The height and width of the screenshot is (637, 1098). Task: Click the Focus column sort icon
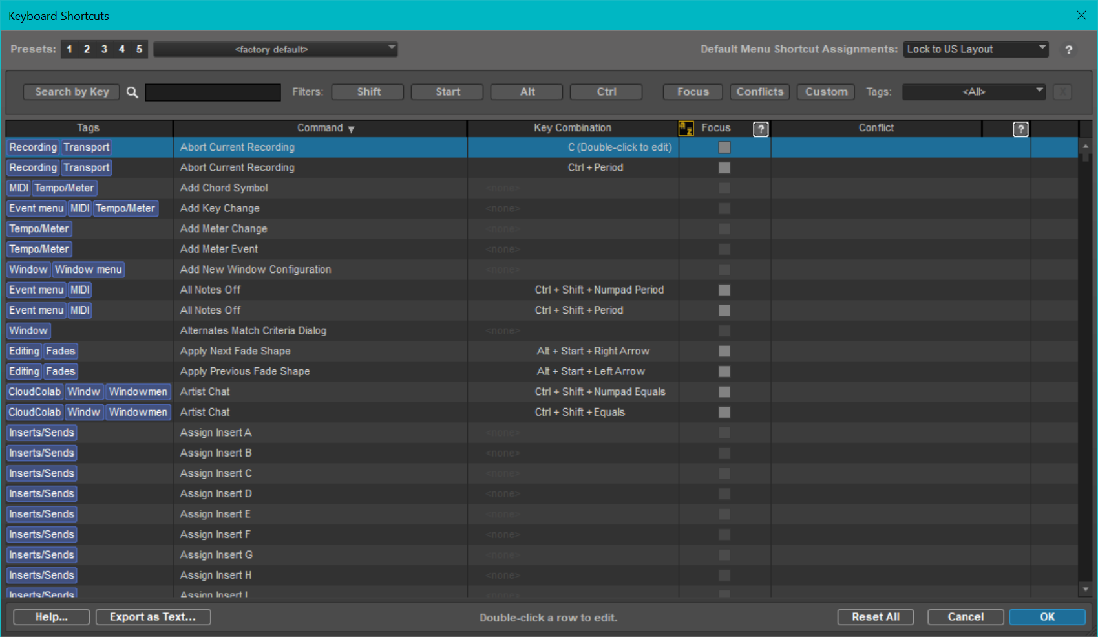(686, 129)
